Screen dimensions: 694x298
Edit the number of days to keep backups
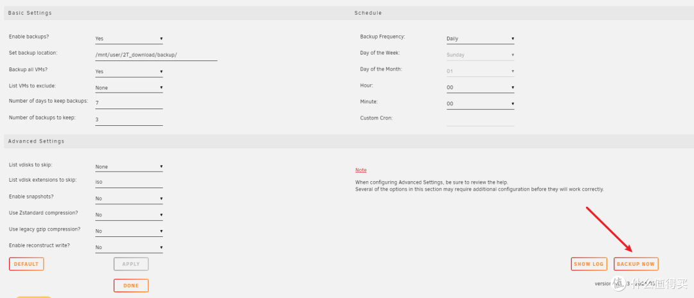129,103
